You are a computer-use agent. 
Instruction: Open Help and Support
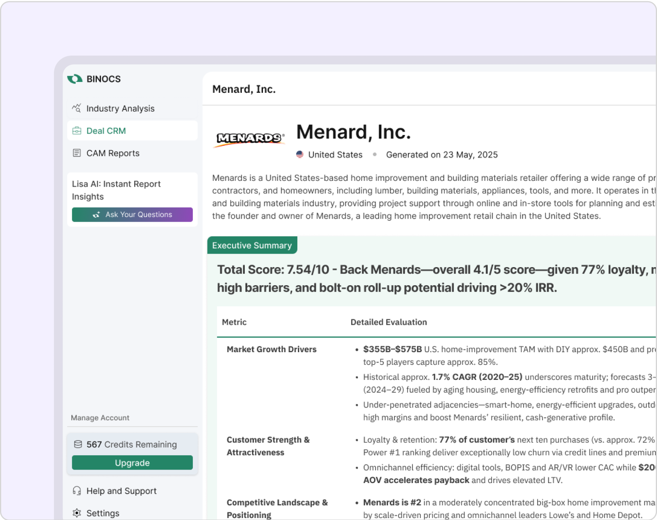click(132, 491)
